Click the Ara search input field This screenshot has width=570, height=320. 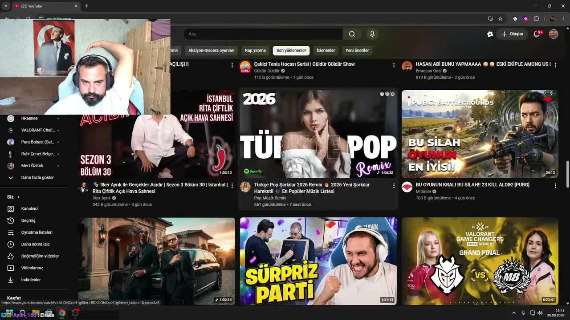pos(263,34)
